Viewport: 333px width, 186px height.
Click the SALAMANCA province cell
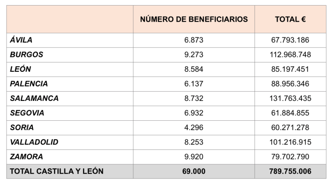tap(34, 99)
